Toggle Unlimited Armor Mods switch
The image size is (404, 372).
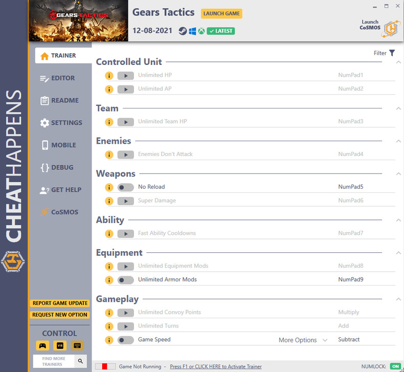click(x=125, y=280)
